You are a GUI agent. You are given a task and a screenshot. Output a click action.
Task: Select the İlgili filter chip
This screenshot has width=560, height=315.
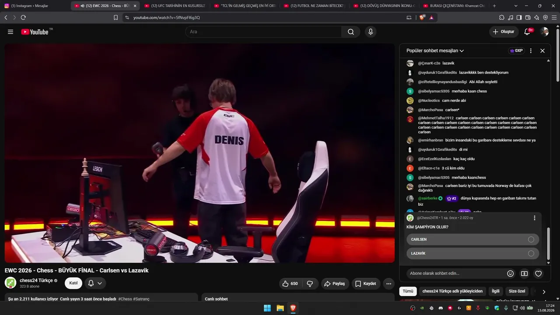(496, 291)
